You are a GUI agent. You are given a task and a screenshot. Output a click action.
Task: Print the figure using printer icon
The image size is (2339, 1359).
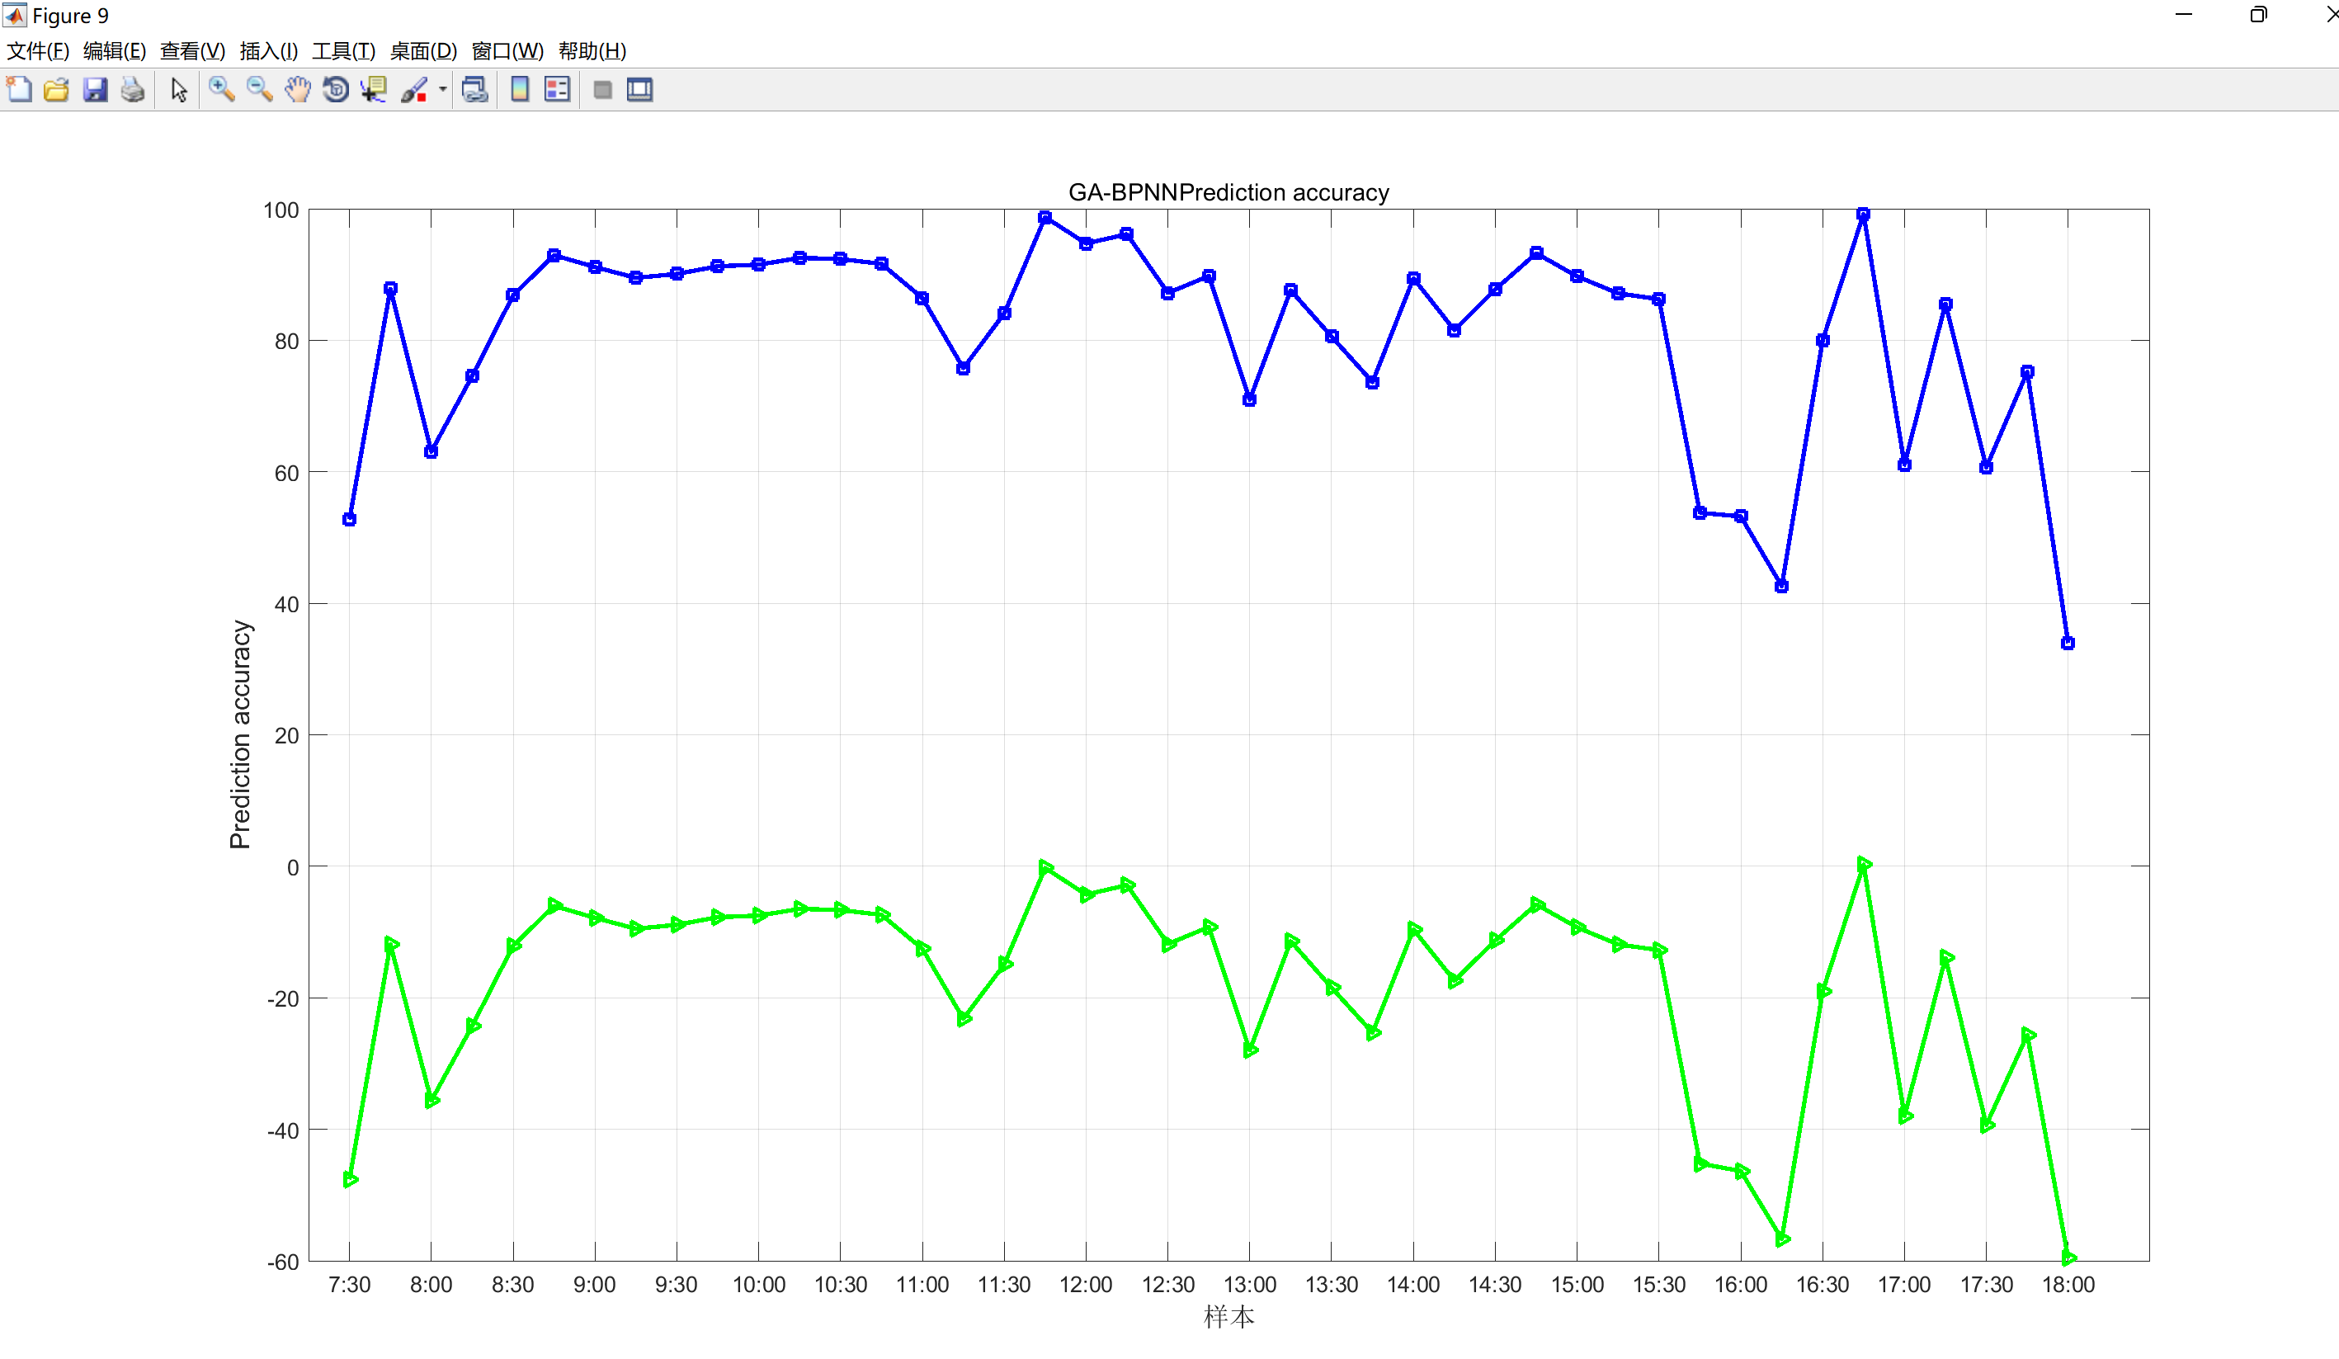133,90
